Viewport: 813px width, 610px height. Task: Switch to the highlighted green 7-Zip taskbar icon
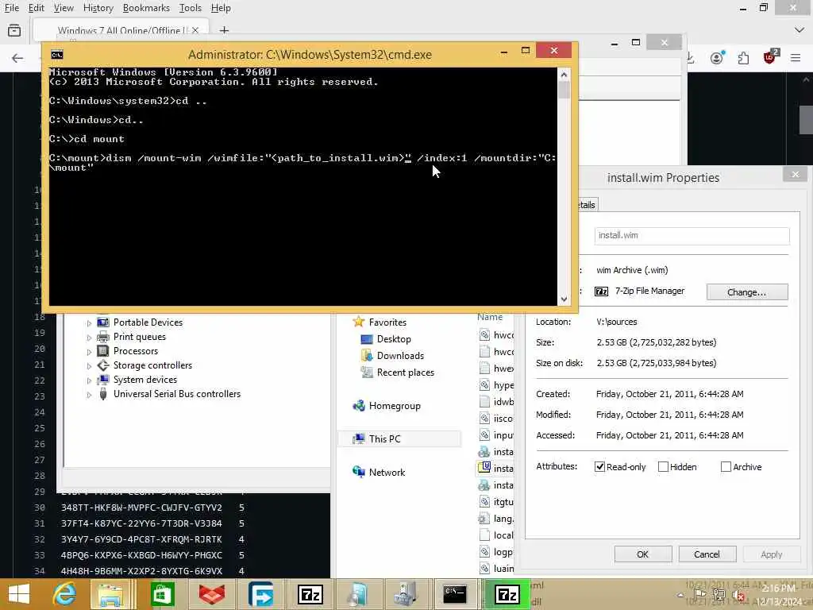tap(507, 594)
